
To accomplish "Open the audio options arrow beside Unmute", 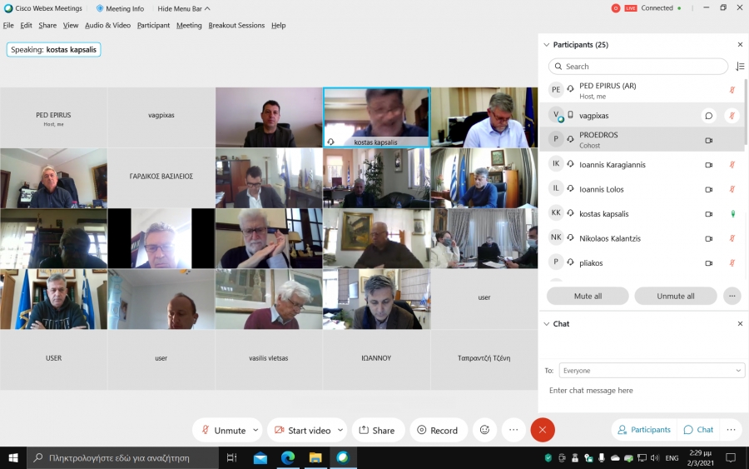I will [255, 430].
